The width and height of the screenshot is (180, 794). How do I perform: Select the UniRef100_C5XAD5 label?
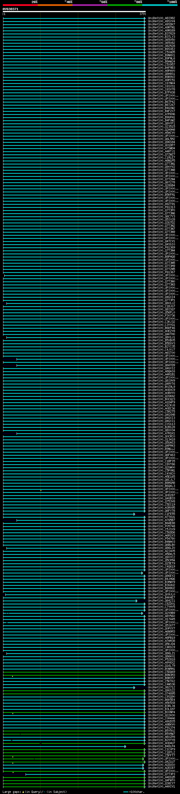click(x=161, y=52)
